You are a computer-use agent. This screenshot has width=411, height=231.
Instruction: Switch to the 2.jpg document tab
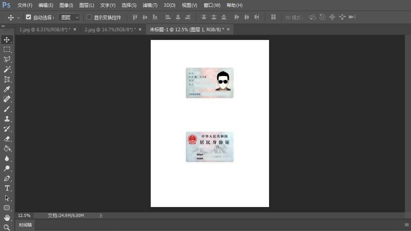(x=109, y=29)
